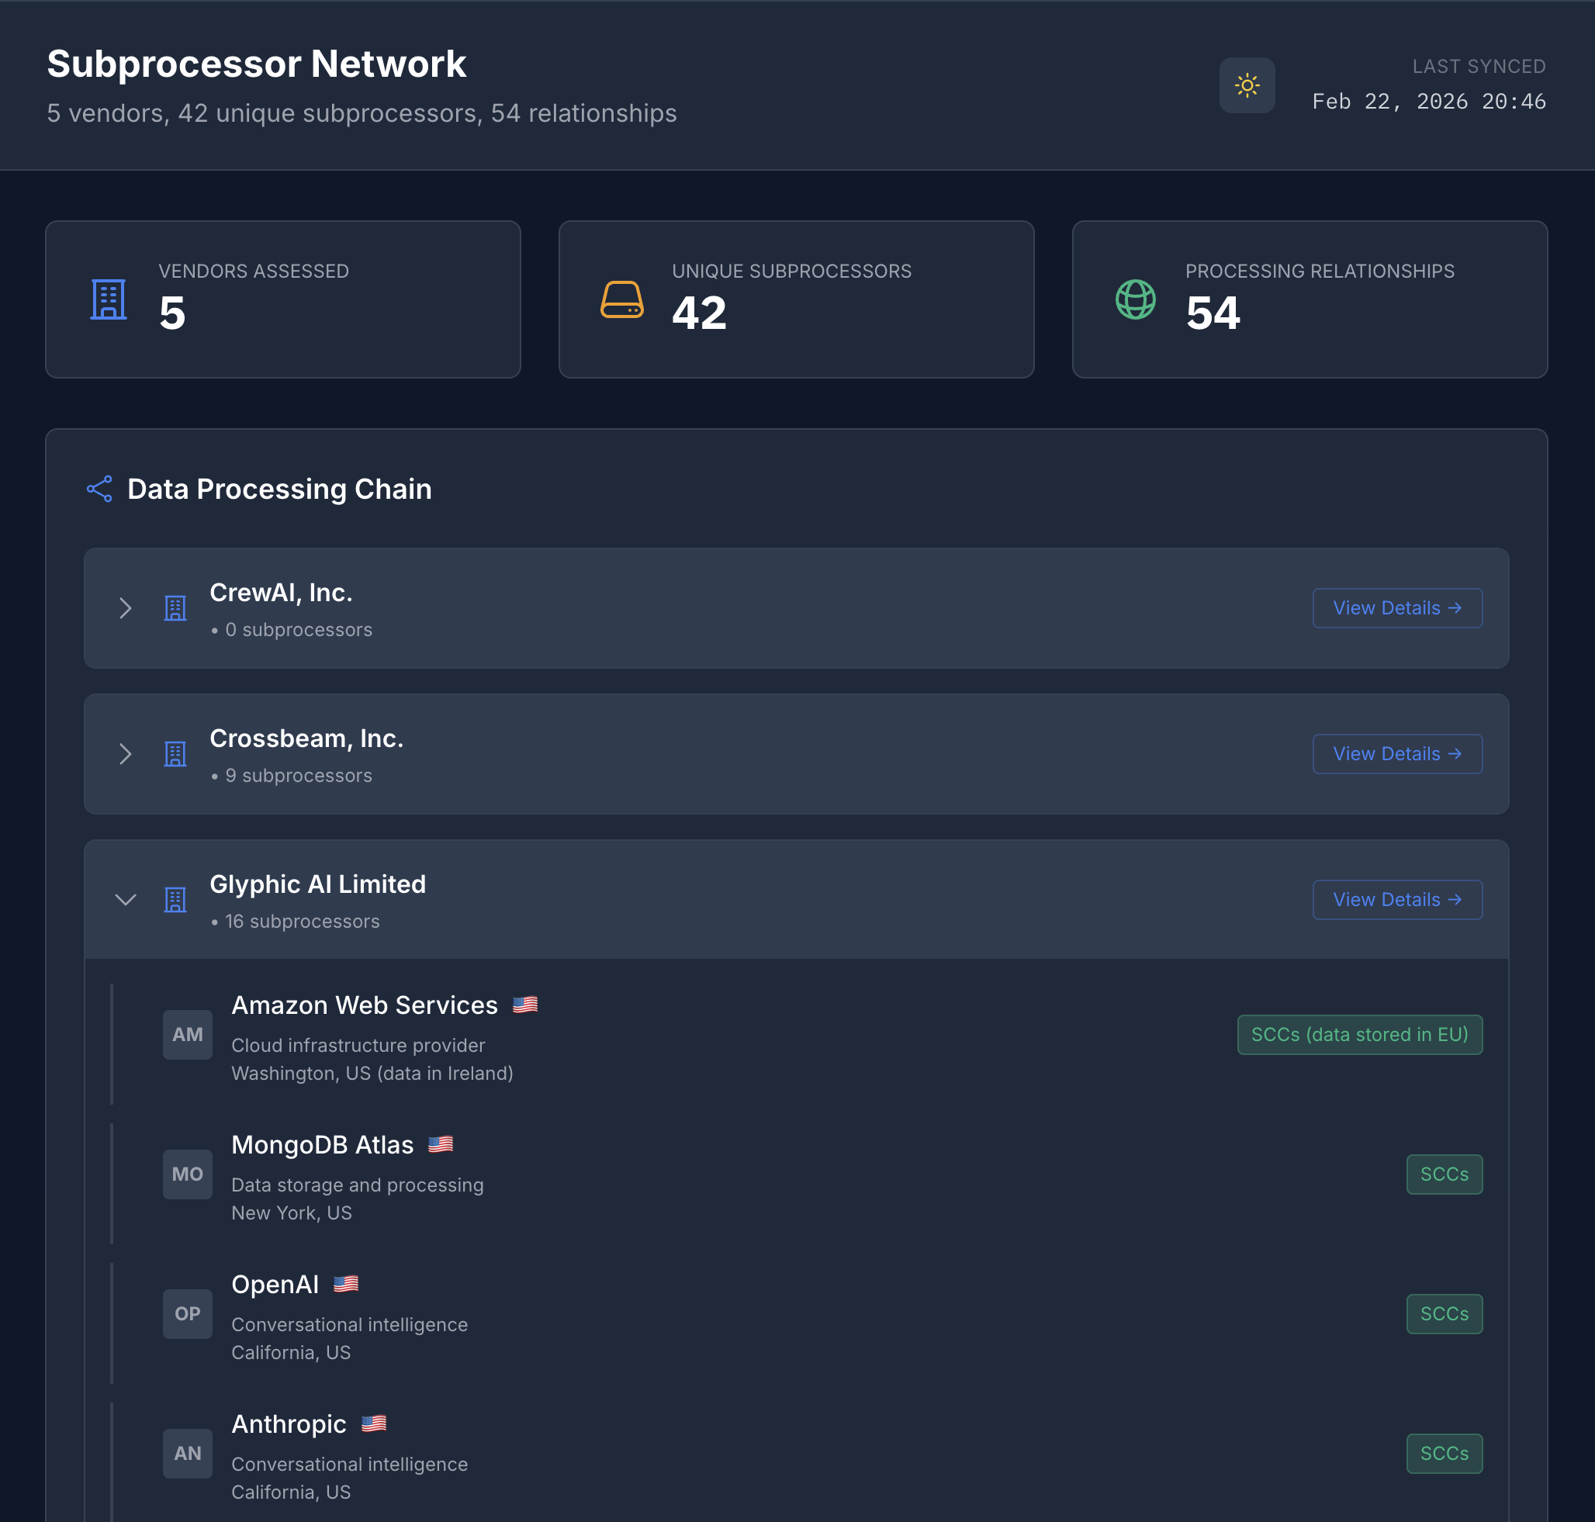The image size is (1595, 1522).
Task: Open View Details for Glyphic AI Limited
Action: click(1397, 900)
